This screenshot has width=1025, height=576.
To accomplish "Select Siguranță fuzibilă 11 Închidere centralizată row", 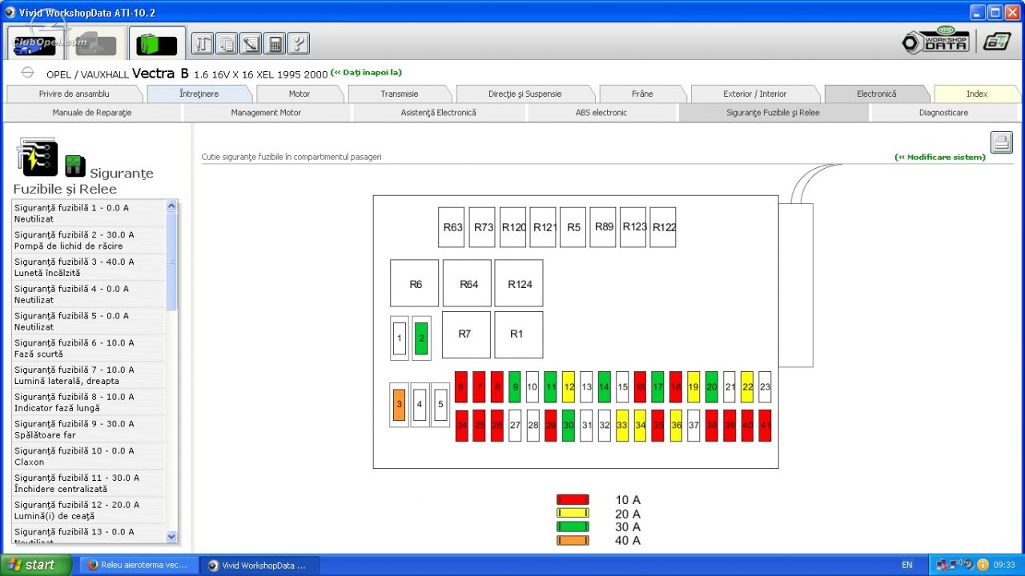I will coord(89,483).
